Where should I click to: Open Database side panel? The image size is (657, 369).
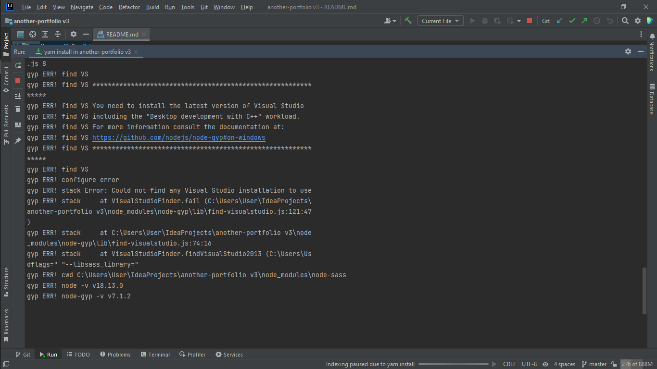[x=652, y=98]
